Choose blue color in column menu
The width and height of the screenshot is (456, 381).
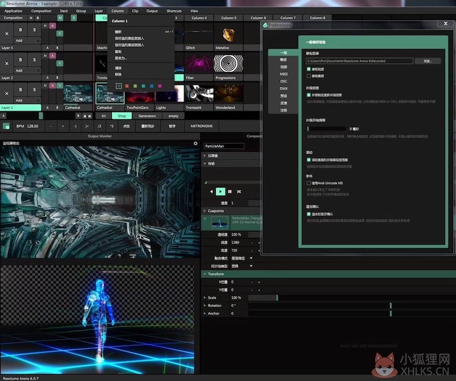151,86
